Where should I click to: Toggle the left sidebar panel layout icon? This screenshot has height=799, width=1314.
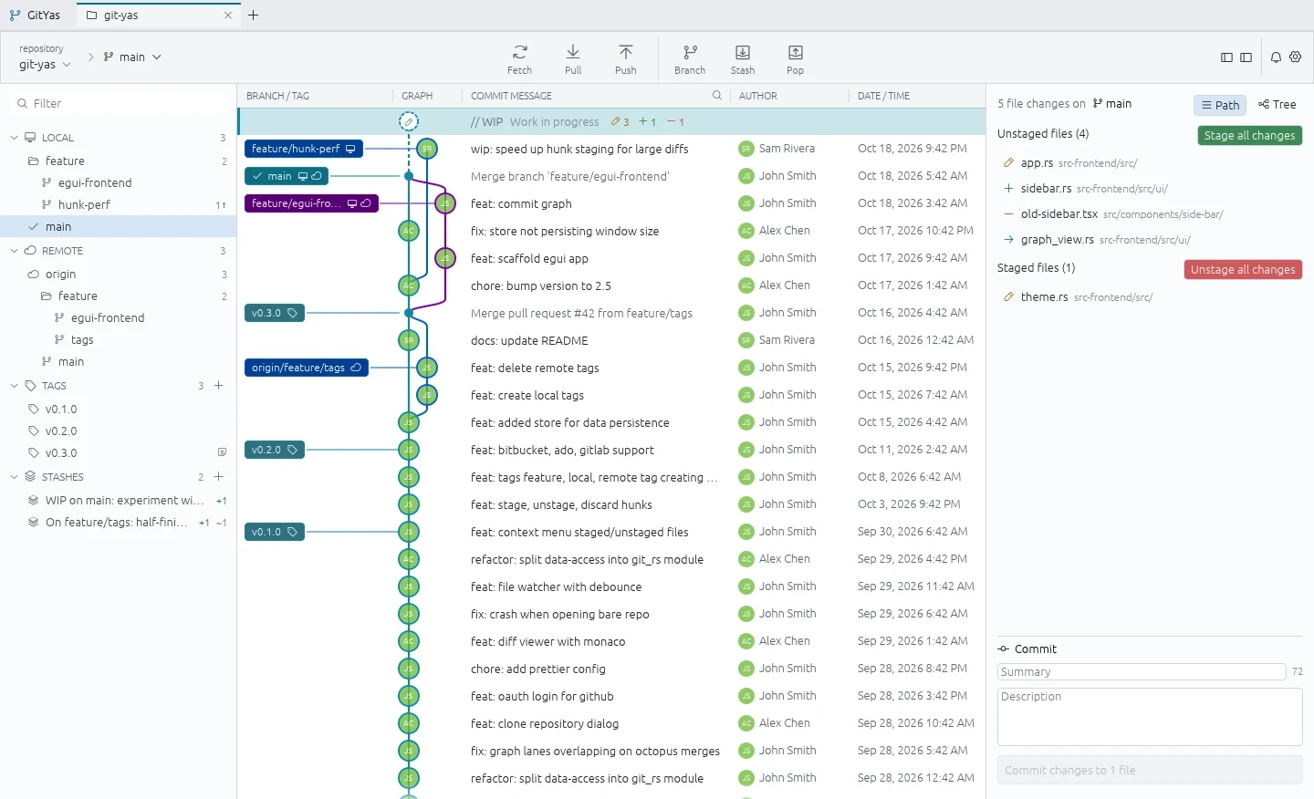pyautogui.click(x=1226, y=57)
